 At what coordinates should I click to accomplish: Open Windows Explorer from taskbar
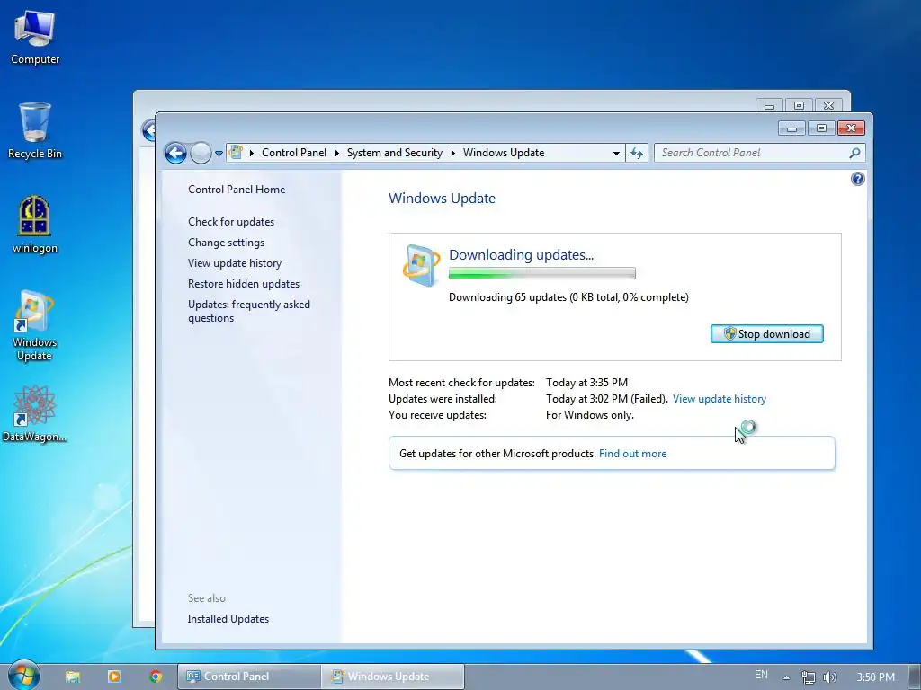tap(72, 677)
